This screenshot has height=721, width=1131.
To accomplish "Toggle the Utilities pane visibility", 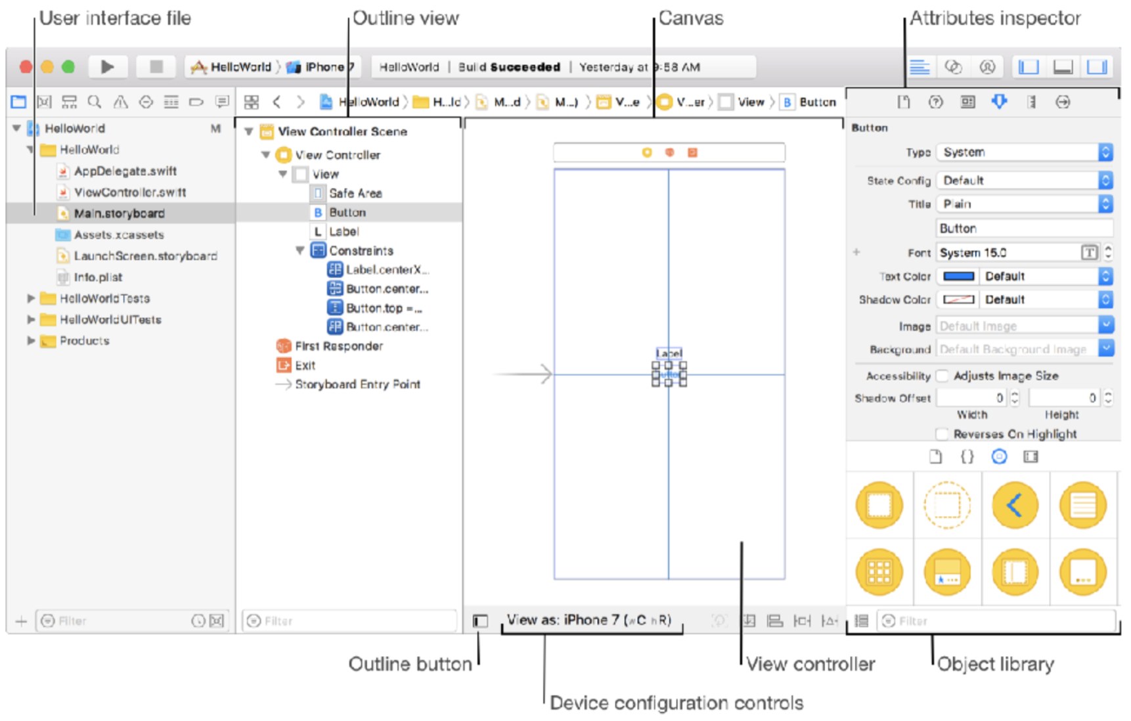I will click(1097, 66).
